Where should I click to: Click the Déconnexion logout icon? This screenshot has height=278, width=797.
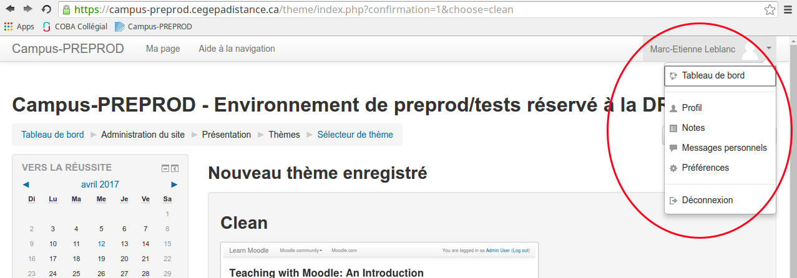coord(673,201)
